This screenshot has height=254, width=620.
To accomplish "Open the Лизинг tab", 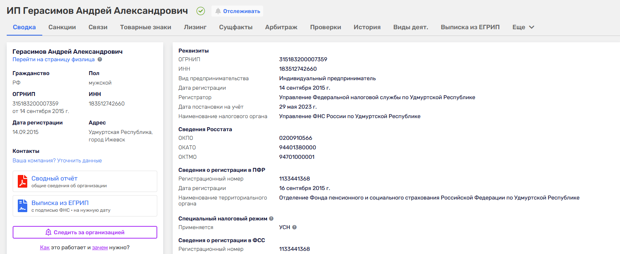I will [195, 27].
